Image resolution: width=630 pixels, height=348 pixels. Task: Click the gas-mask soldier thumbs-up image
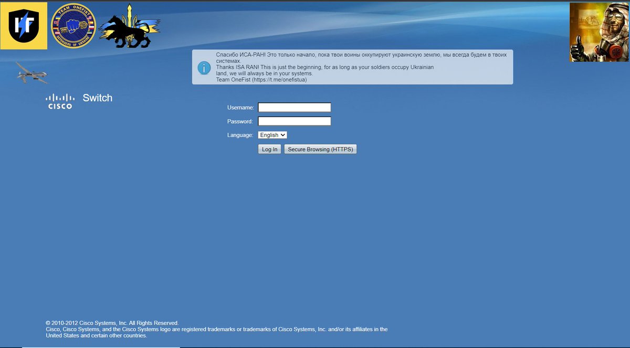click(600, 32)
